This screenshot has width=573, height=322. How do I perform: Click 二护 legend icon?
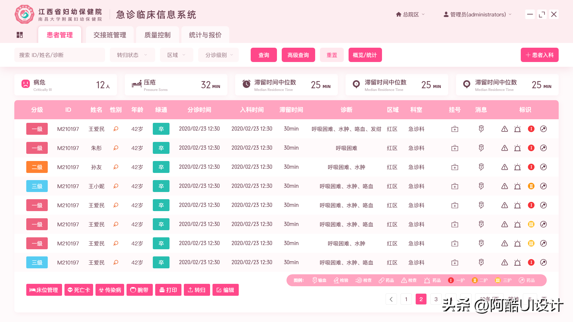[475, 280]
